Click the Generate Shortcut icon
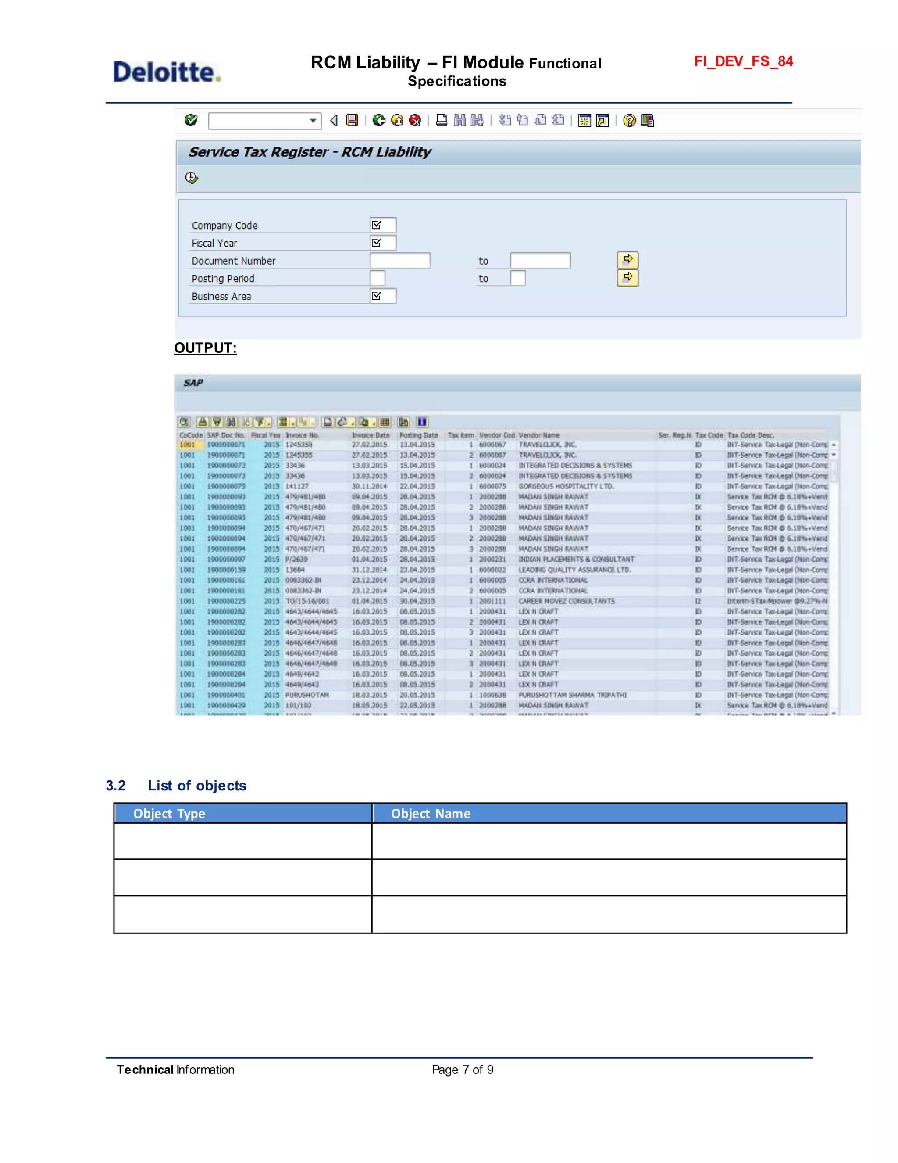This screenshot has width=898, height=1163. click(x=602, y=121)
